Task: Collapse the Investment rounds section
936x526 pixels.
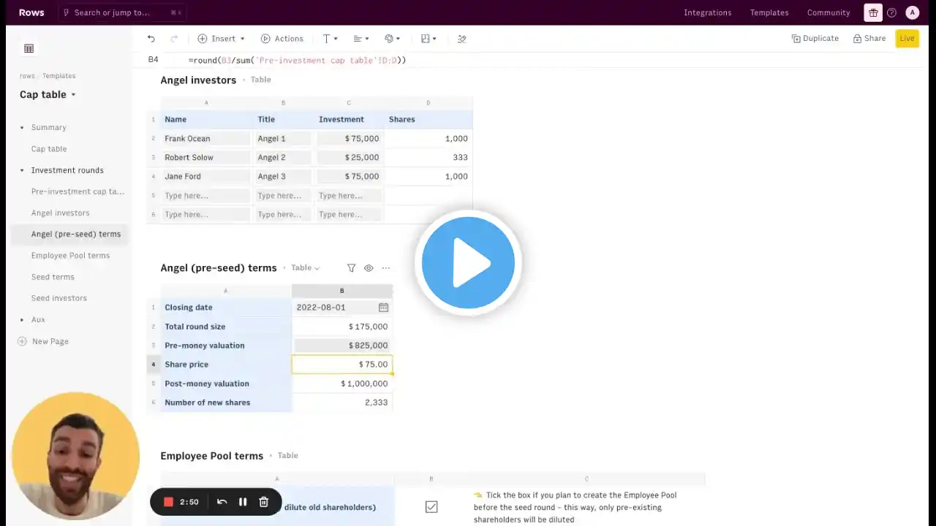Action: coord(22,170)
